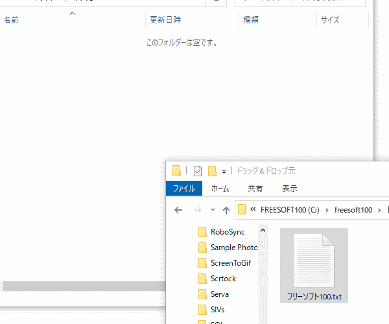Switch to the ホーム ribbon tab

220,189
